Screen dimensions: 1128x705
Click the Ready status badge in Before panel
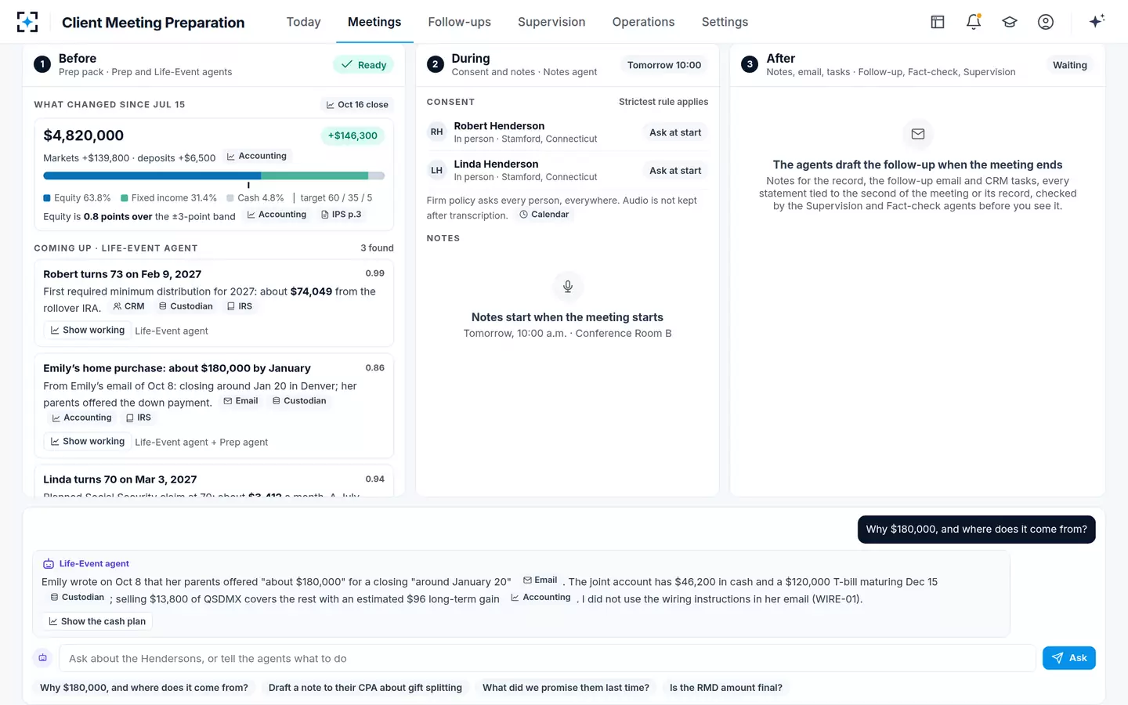[363, 65]
